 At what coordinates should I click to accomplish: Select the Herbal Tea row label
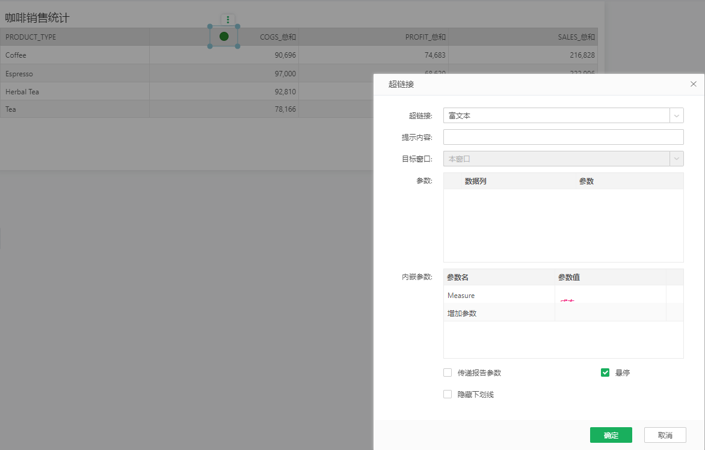pos(22,91)
